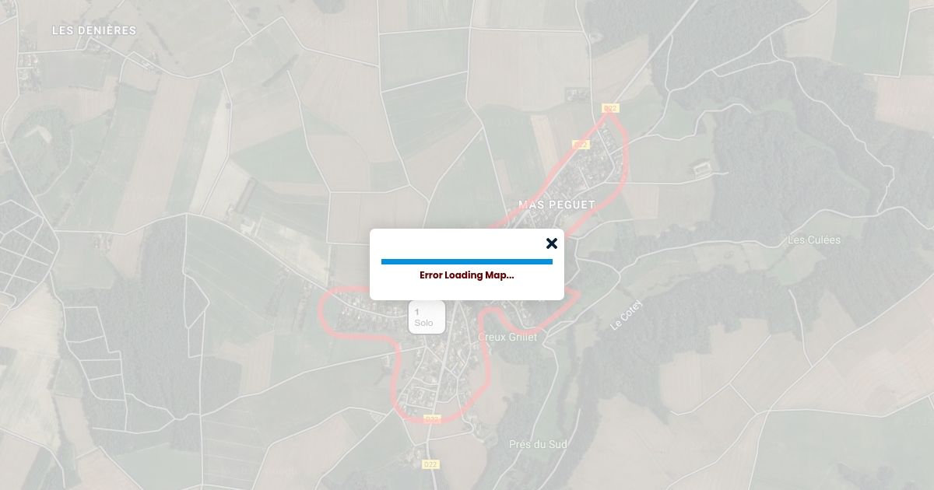Image resolution: width=934 pixels, height=490 pixels.
Task: Click the Le Cotey label on map
Action: (x=627, y=314)
